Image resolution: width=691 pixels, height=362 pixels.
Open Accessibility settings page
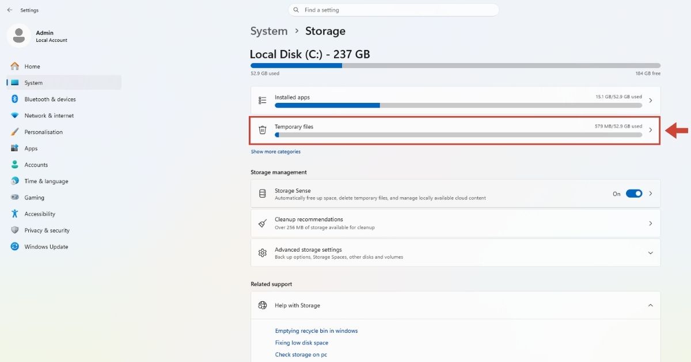click(64, 214)
